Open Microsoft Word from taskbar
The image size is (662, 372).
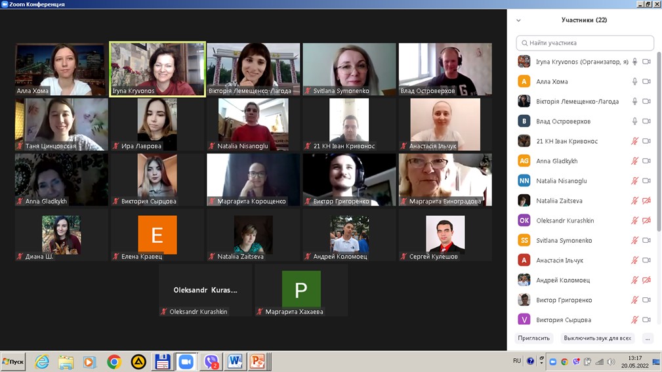[x=235, y=362]
